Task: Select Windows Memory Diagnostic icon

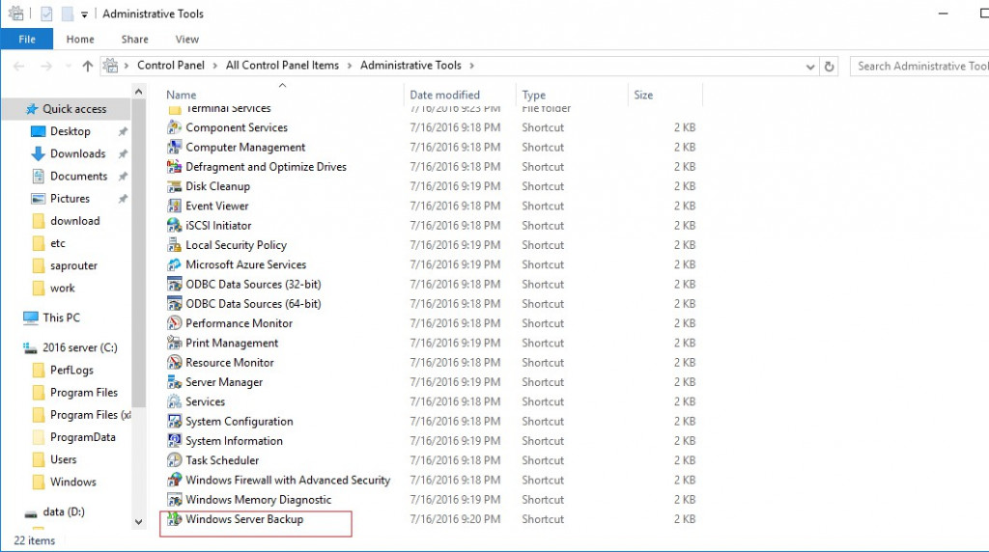Action: pyautogui.click(x=174, y=499)
